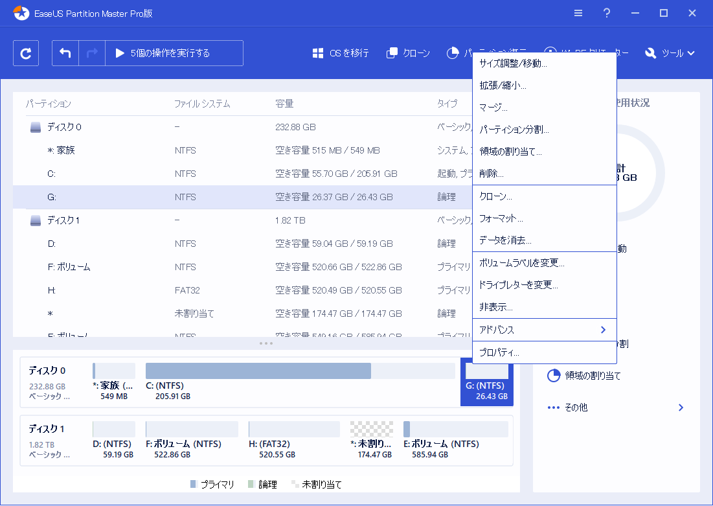Viewport: 713px width, 506px height.
Task: Execute the 5 pending operations
Action: [174, 53]
